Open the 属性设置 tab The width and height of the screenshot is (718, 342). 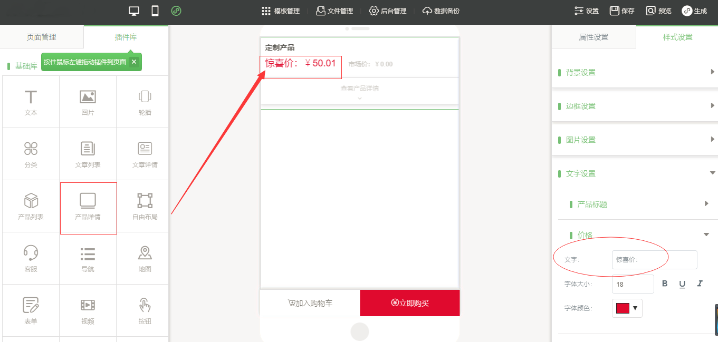click(593, 37)
